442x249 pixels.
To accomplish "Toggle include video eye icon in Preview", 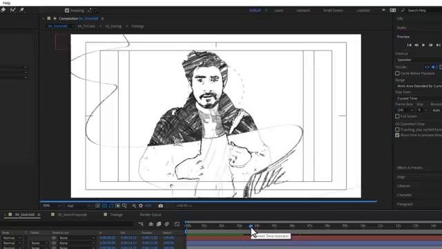I will [x=427, y=67].
